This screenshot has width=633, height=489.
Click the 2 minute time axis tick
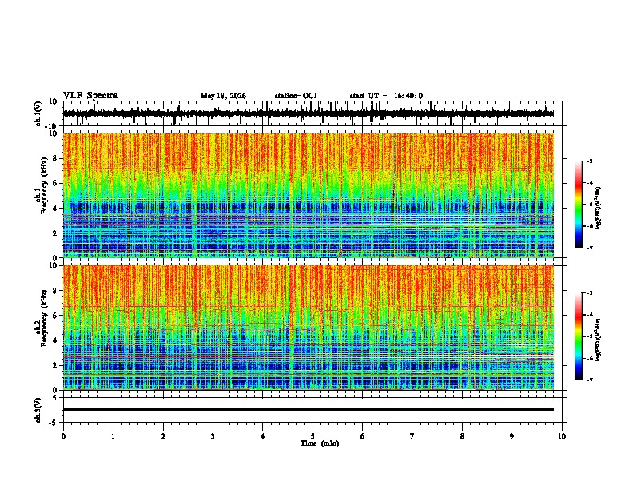point(163,436)
